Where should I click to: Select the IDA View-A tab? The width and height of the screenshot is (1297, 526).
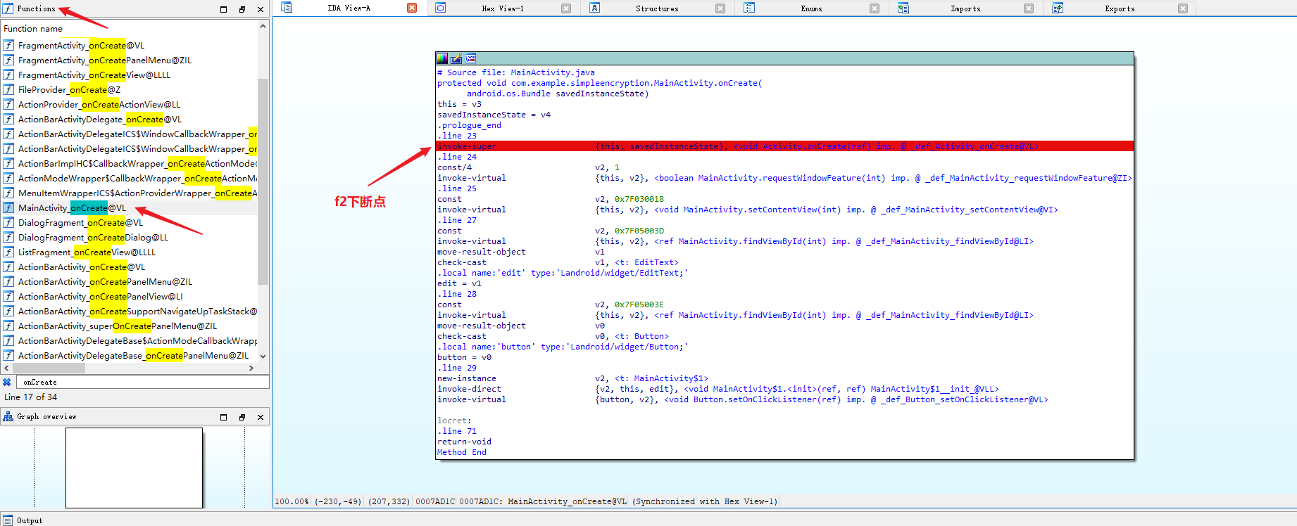[x=349, y=8]
